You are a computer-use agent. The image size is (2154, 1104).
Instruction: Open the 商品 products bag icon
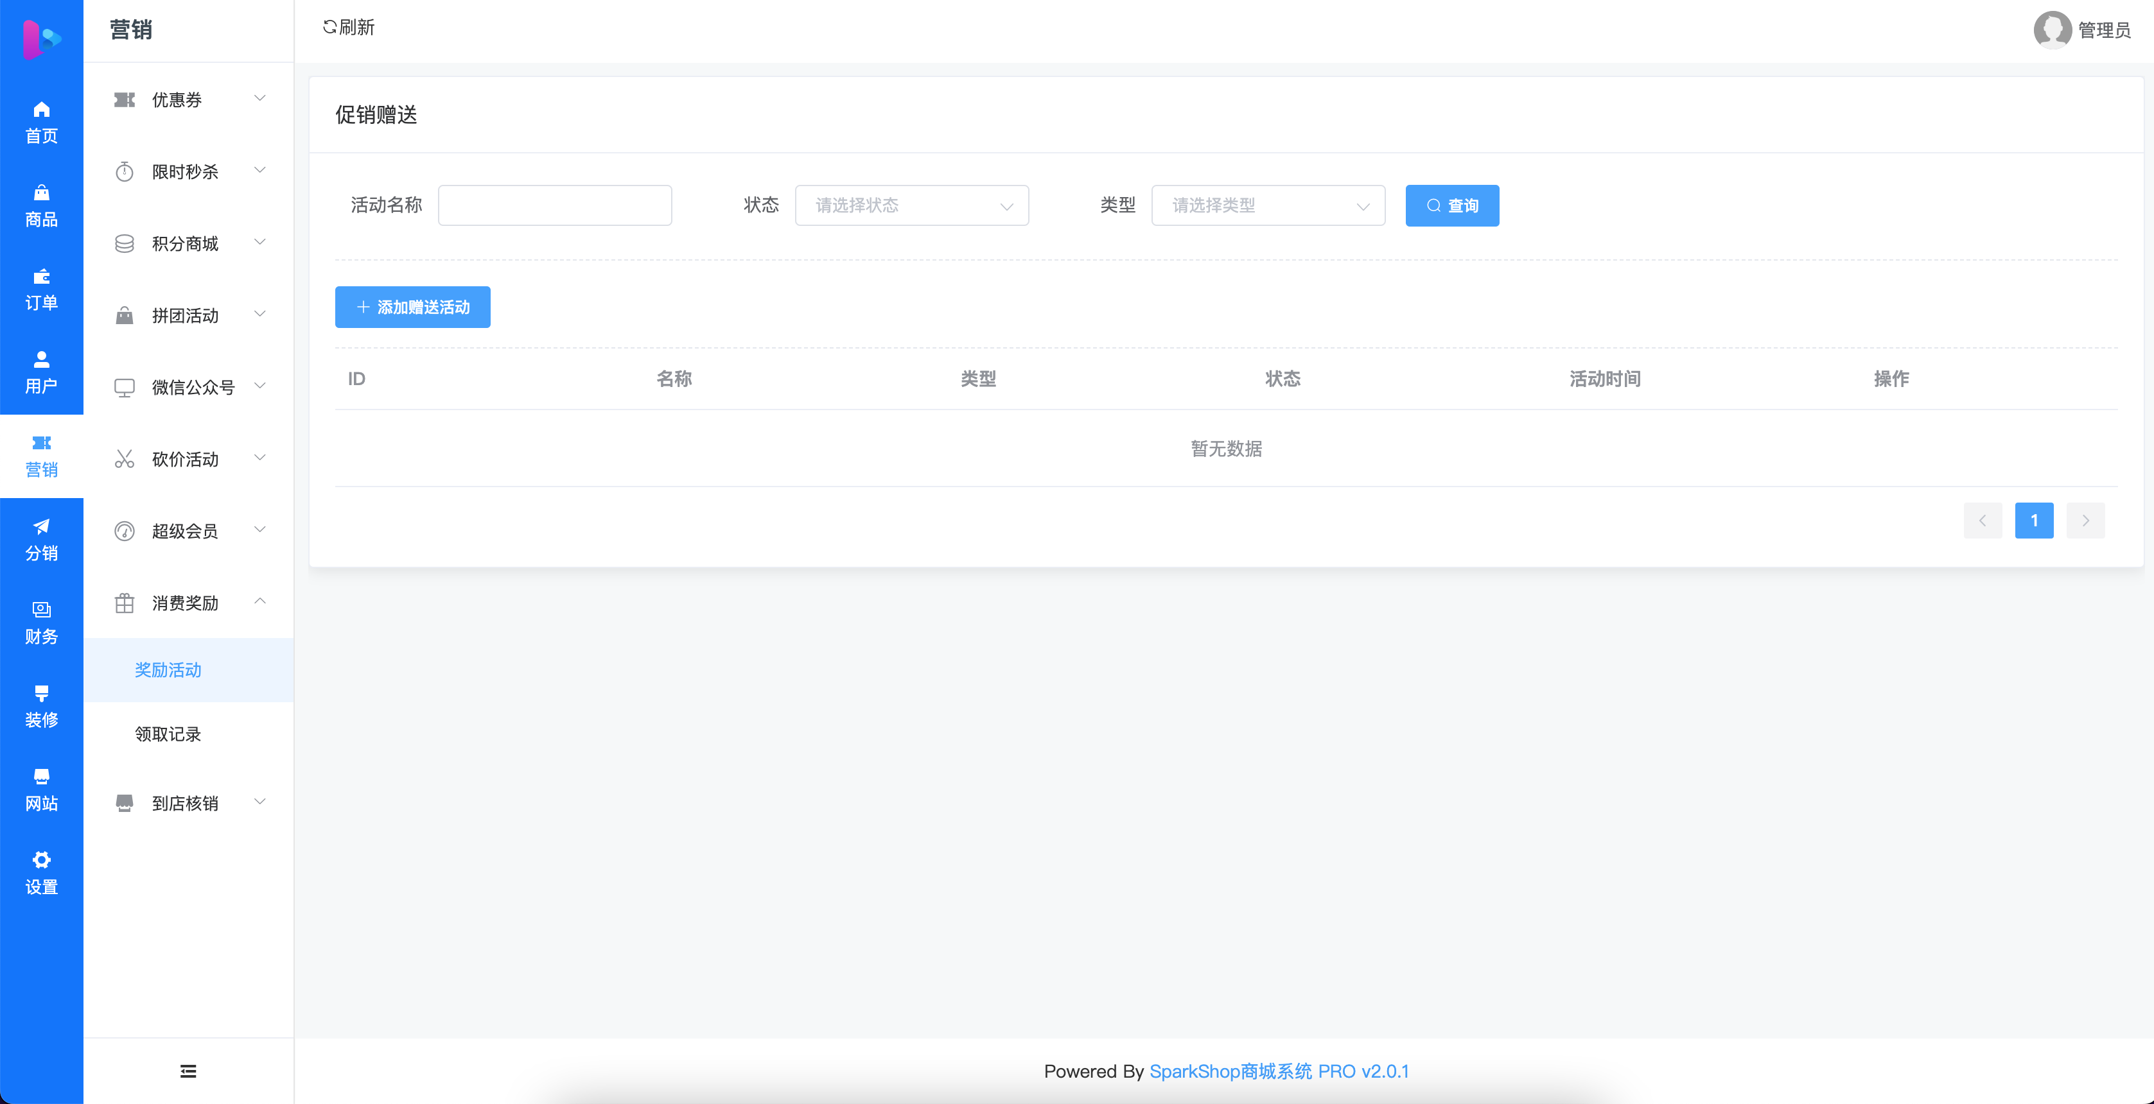coord(41,193)
